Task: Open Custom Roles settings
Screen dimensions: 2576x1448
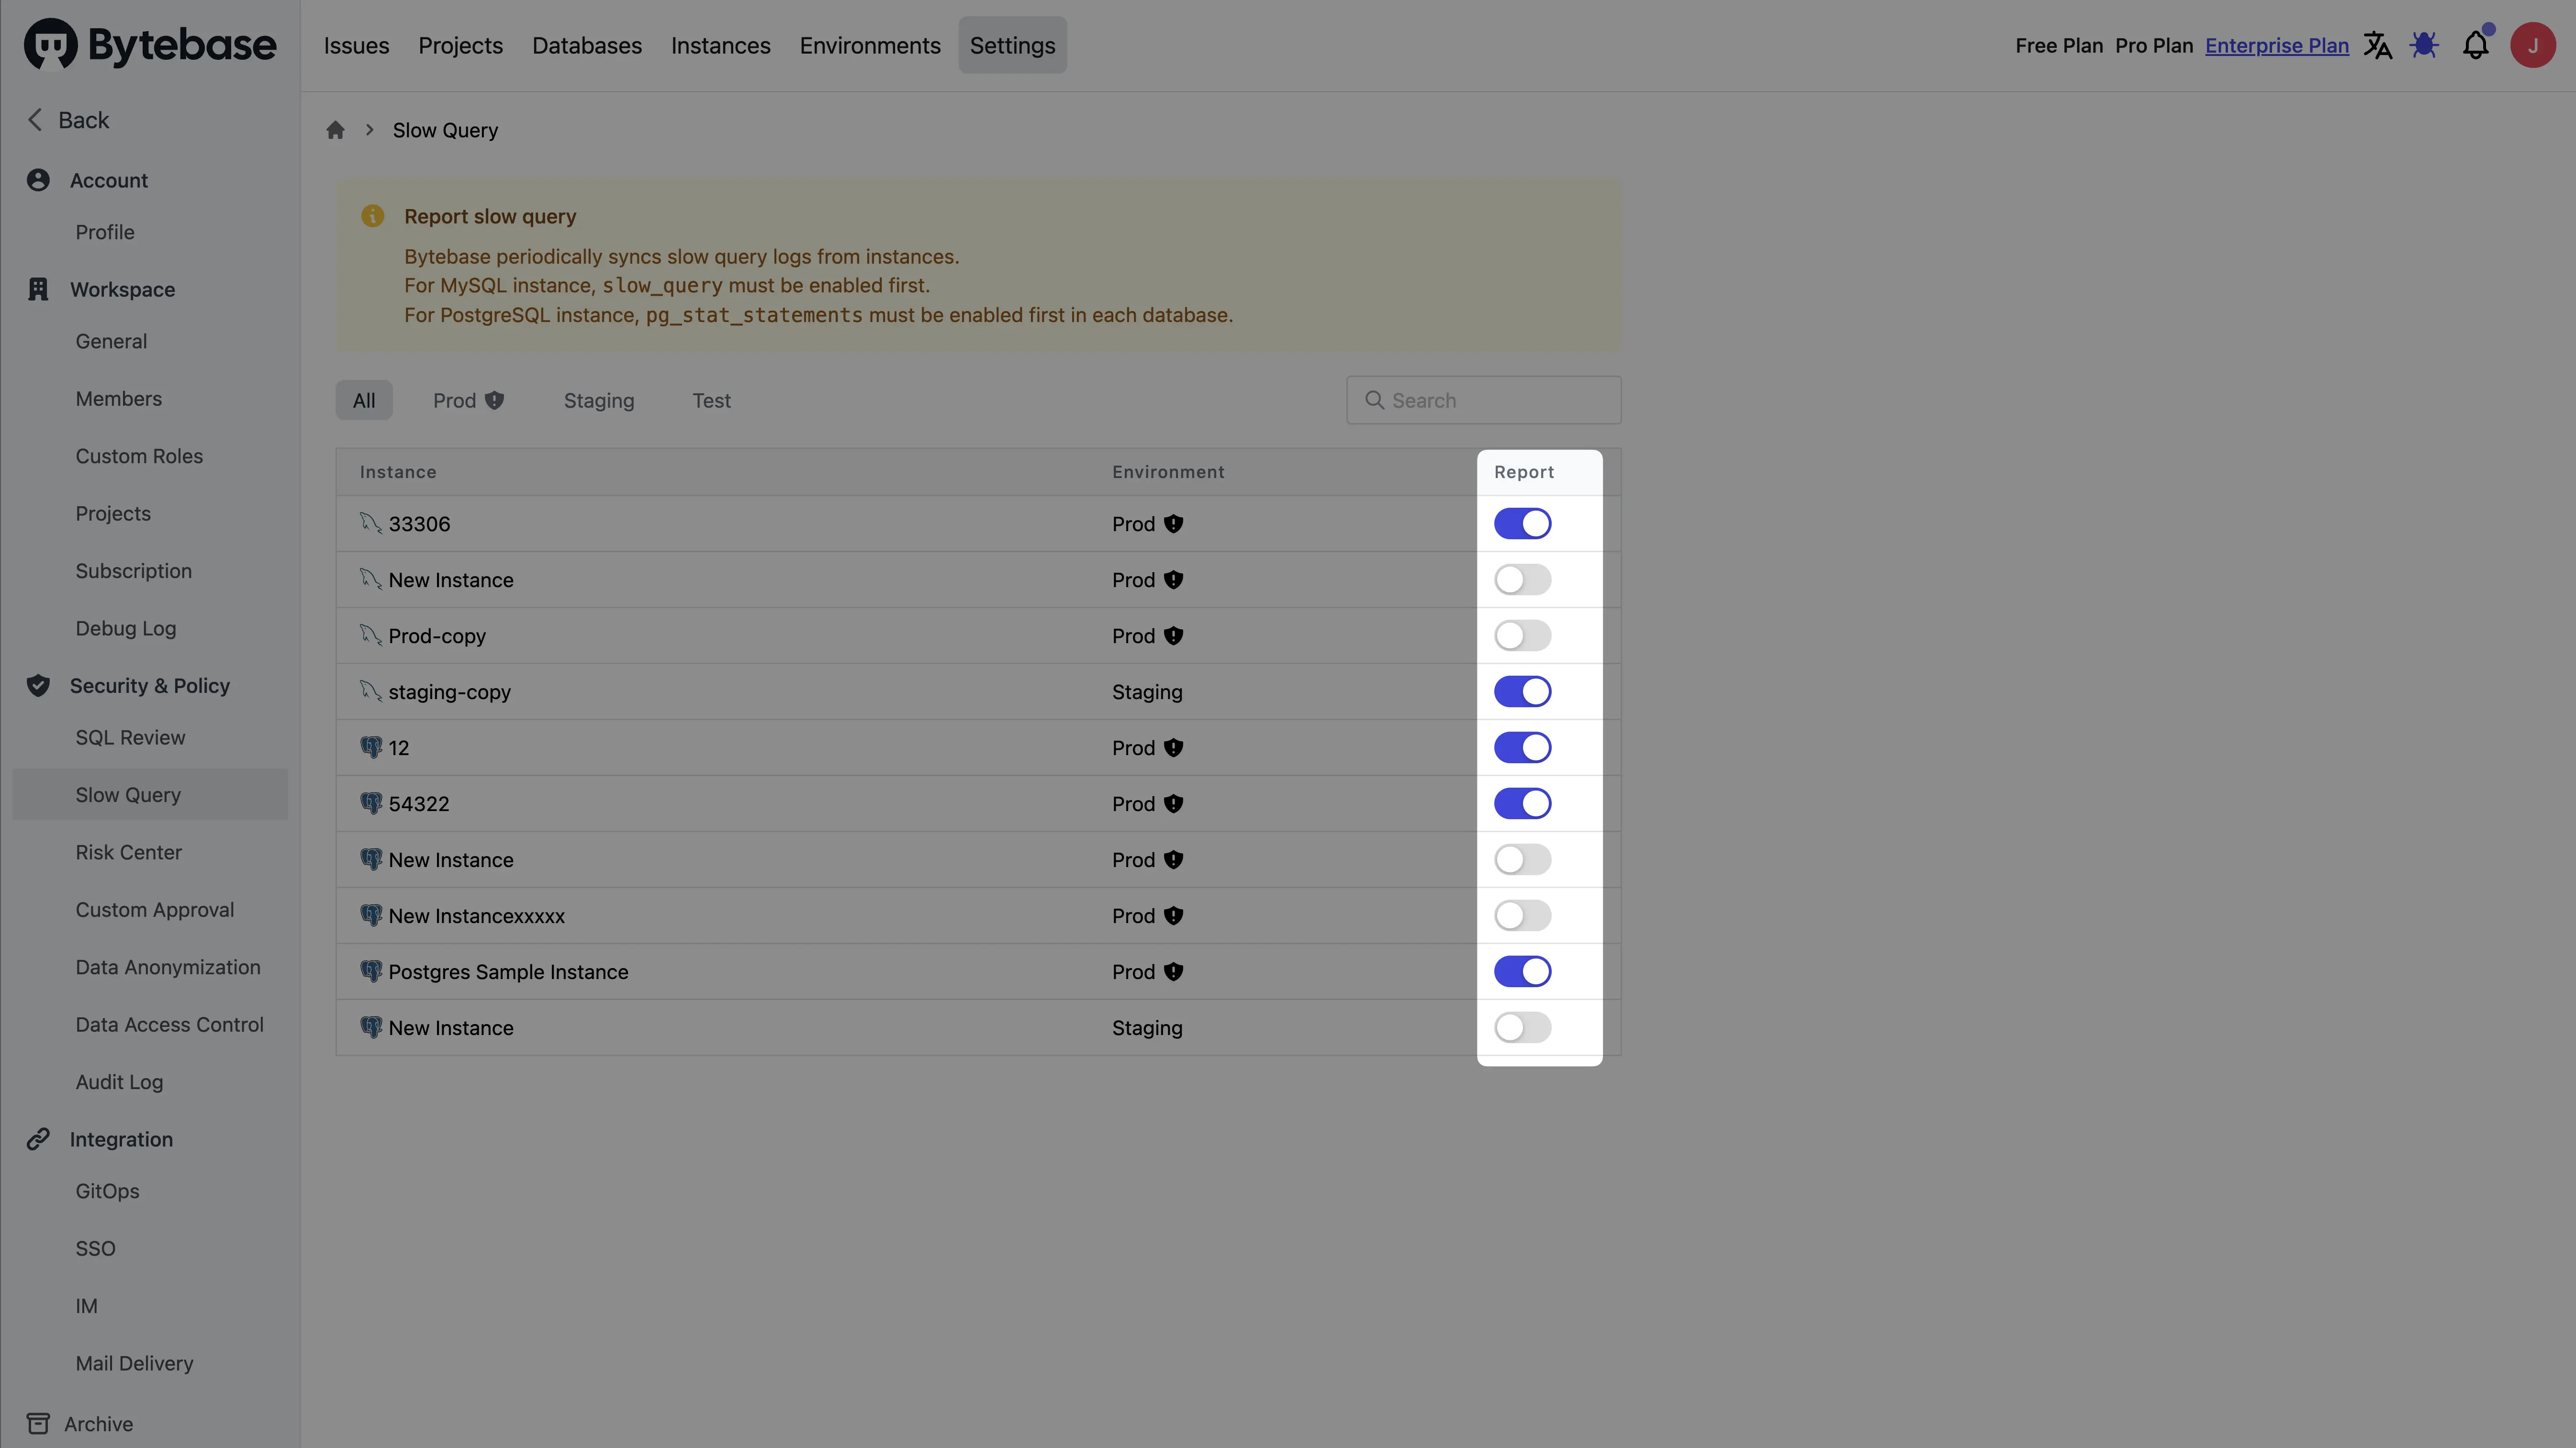Action: click(x=139, y=456)
